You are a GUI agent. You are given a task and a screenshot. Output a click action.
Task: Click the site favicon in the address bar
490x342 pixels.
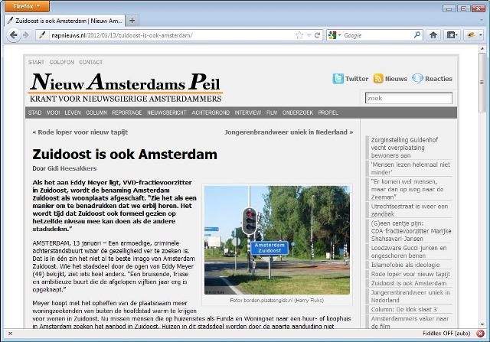[x=42, y=35]
